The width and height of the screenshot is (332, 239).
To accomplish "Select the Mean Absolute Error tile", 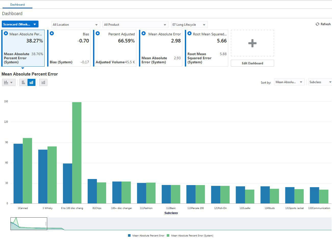I will pyautogui.click(x=160, y=48).
